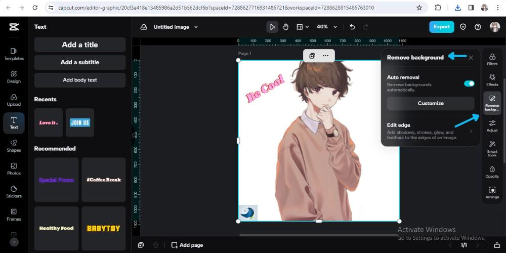Expand the bottom pages panel icon
This screenshot has width=506, height=253.
[497, 245]
